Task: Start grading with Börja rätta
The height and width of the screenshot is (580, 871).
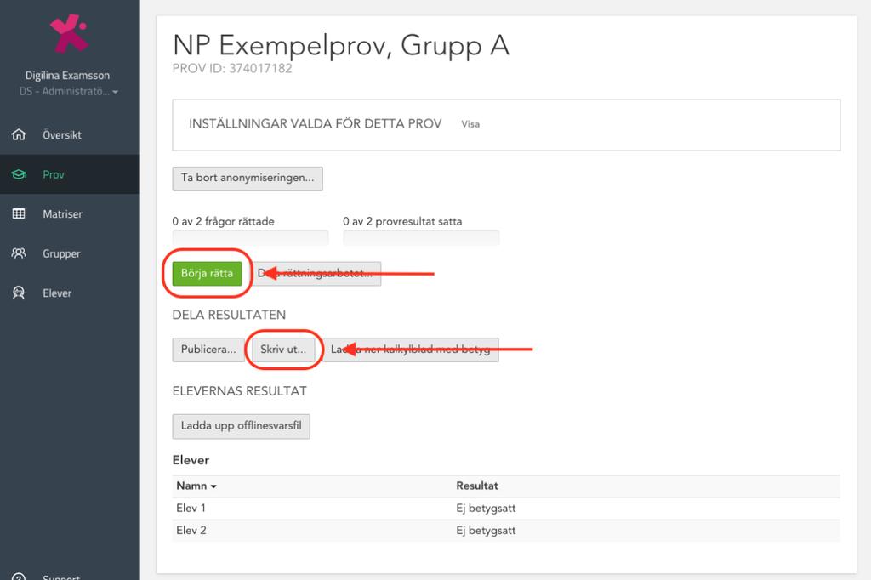Action: [x=208, y=273]
